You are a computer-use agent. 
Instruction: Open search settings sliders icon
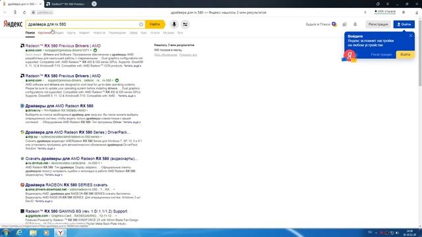click(x=185, y=24)
